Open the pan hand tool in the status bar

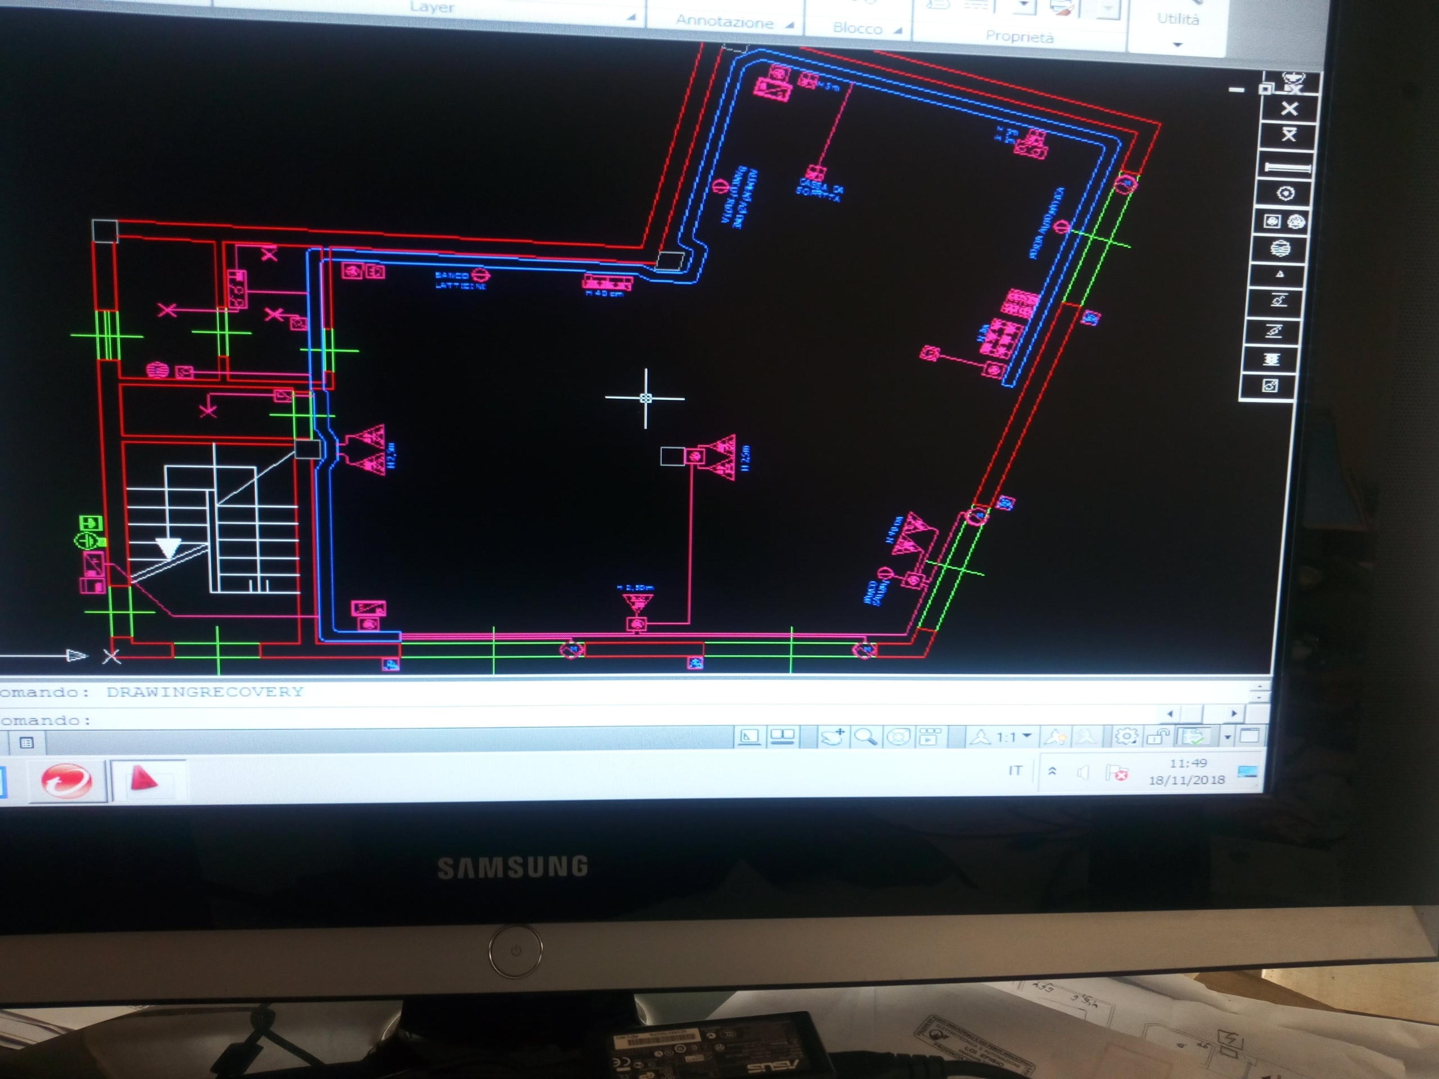coord(832,737)
